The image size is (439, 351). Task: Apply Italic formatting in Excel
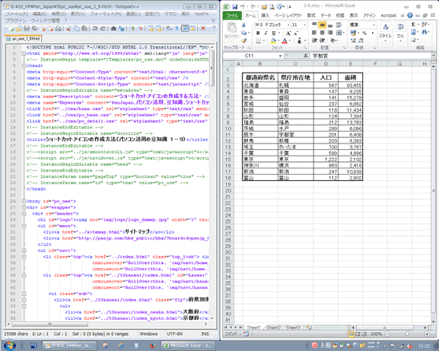(266, 33)
